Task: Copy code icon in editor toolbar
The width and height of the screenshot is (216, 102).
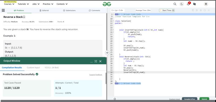Action: pos(193,10)
